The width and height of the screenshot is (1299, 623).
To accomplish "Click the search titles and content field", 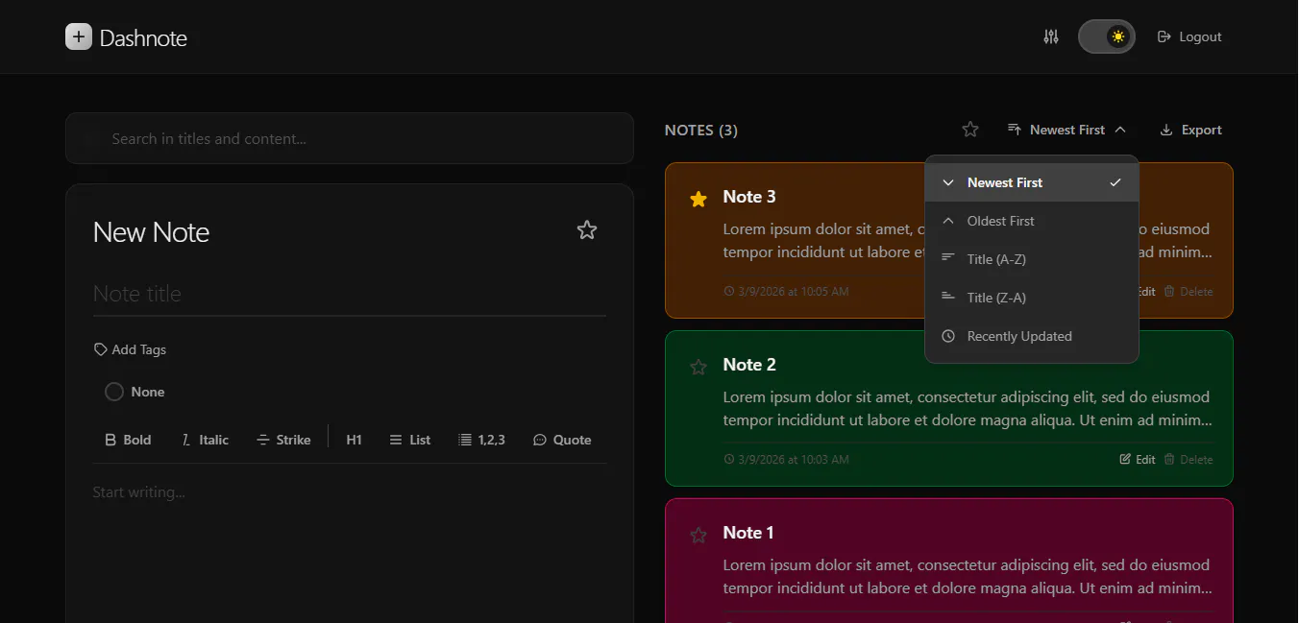I will (350, 138).
